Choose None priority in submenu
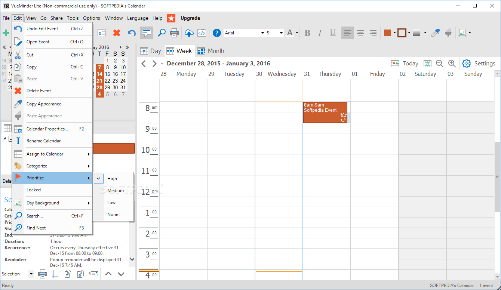501x290 pixels. coord(113,215)
